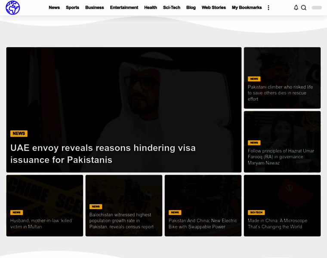Viewport: 327px width, 258px height.
Task: Open the Business section
Action: (x=95, y=7)
